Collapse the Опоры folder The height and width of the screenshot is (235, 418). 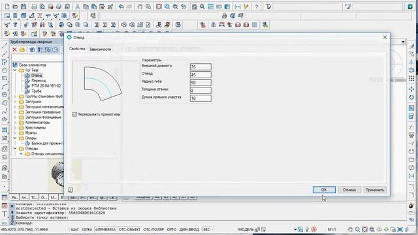pyautogui.click(x=15, y=138)
